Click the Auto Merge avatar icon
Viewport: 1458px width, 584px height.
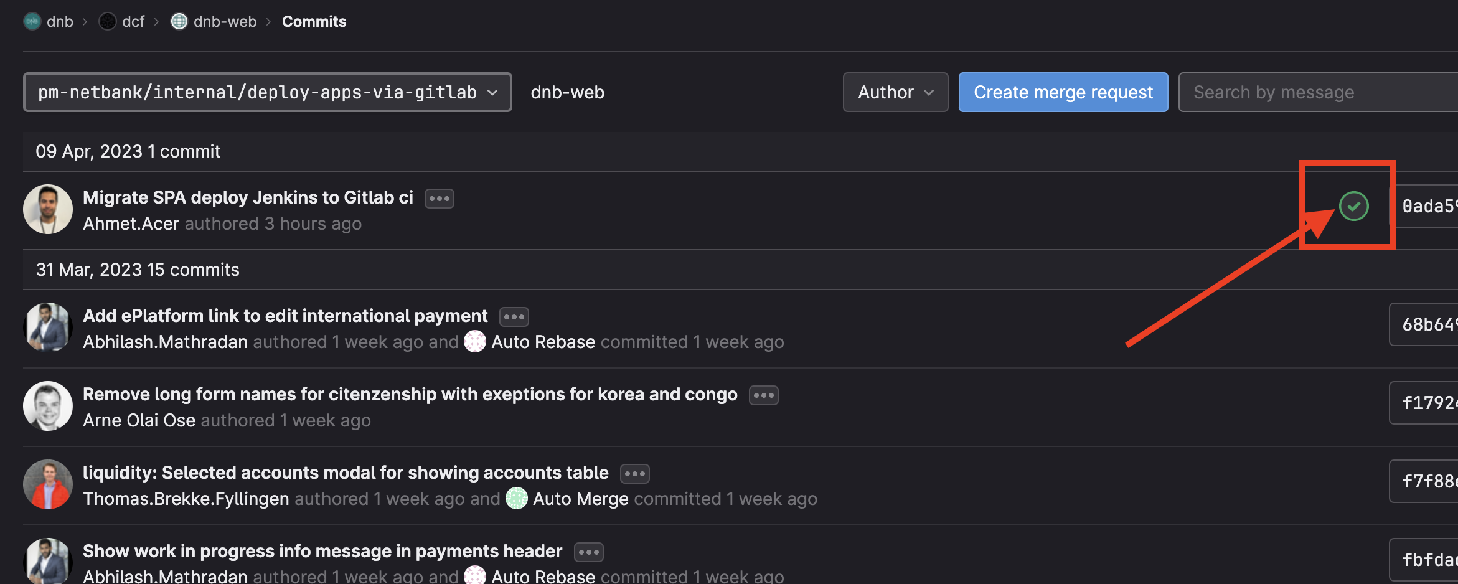tap(516, 498)
